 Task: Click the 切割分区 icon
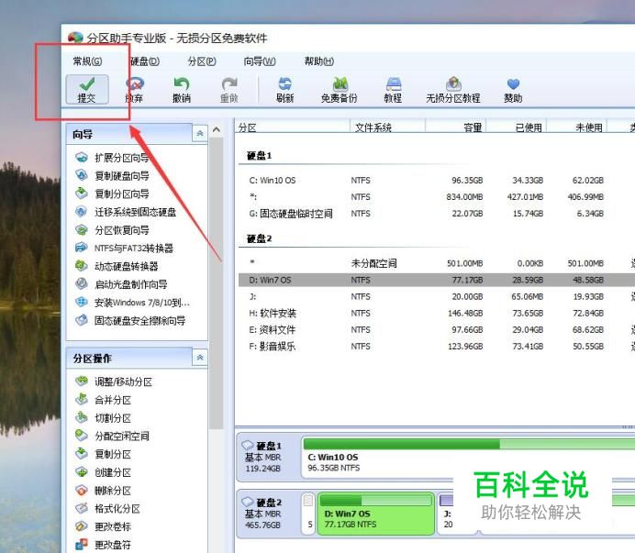point(82,417)
